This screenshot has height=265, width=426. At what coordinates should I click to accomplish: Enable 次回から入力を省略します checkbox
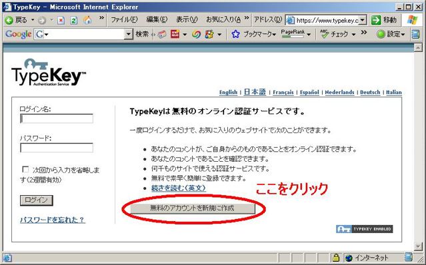[25, 170]
